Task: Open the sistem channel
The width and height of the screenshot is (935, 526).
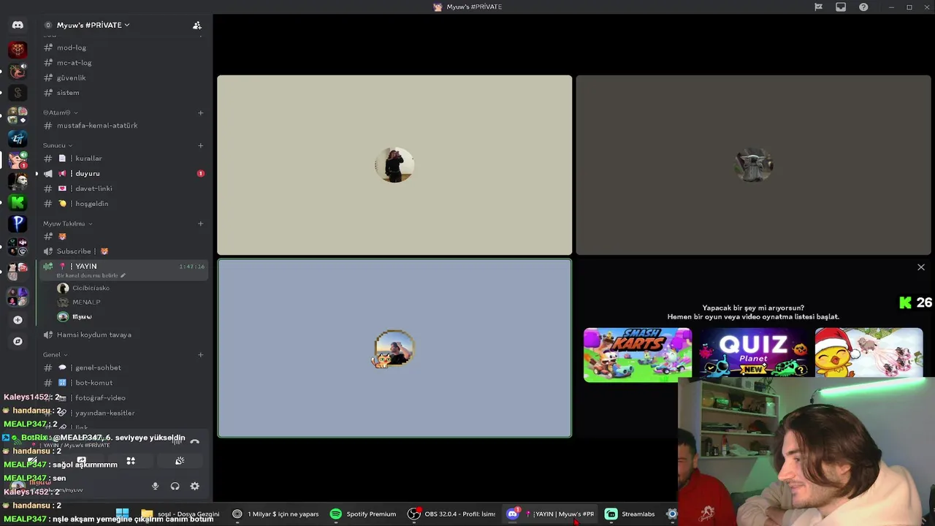Action: pyautogui.click(x=124, y=93)
